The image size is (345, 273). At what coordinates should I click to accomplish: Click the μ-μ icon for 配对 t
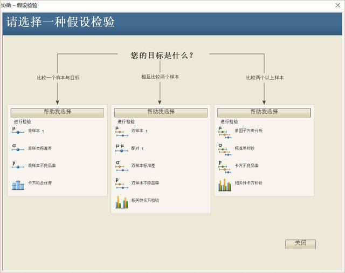122,148
